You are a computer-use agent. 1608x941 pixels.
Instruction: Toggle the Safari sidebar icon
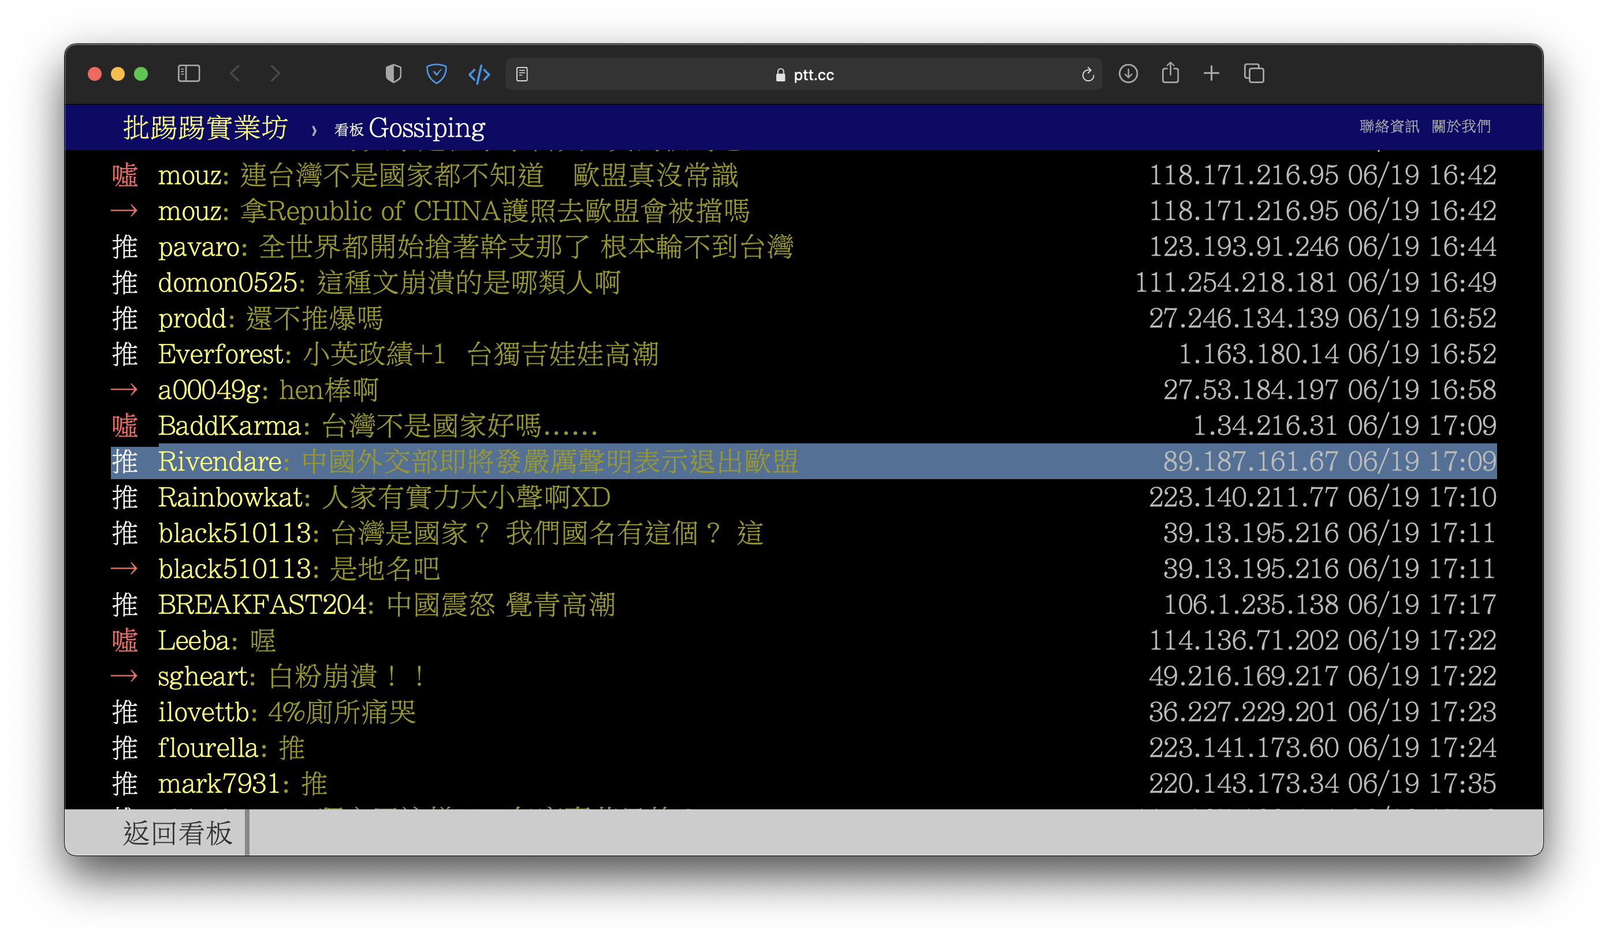tap(188, 74)
